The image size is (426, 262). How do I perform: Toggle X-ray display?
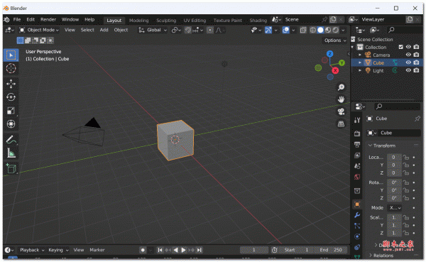(303, 30)
